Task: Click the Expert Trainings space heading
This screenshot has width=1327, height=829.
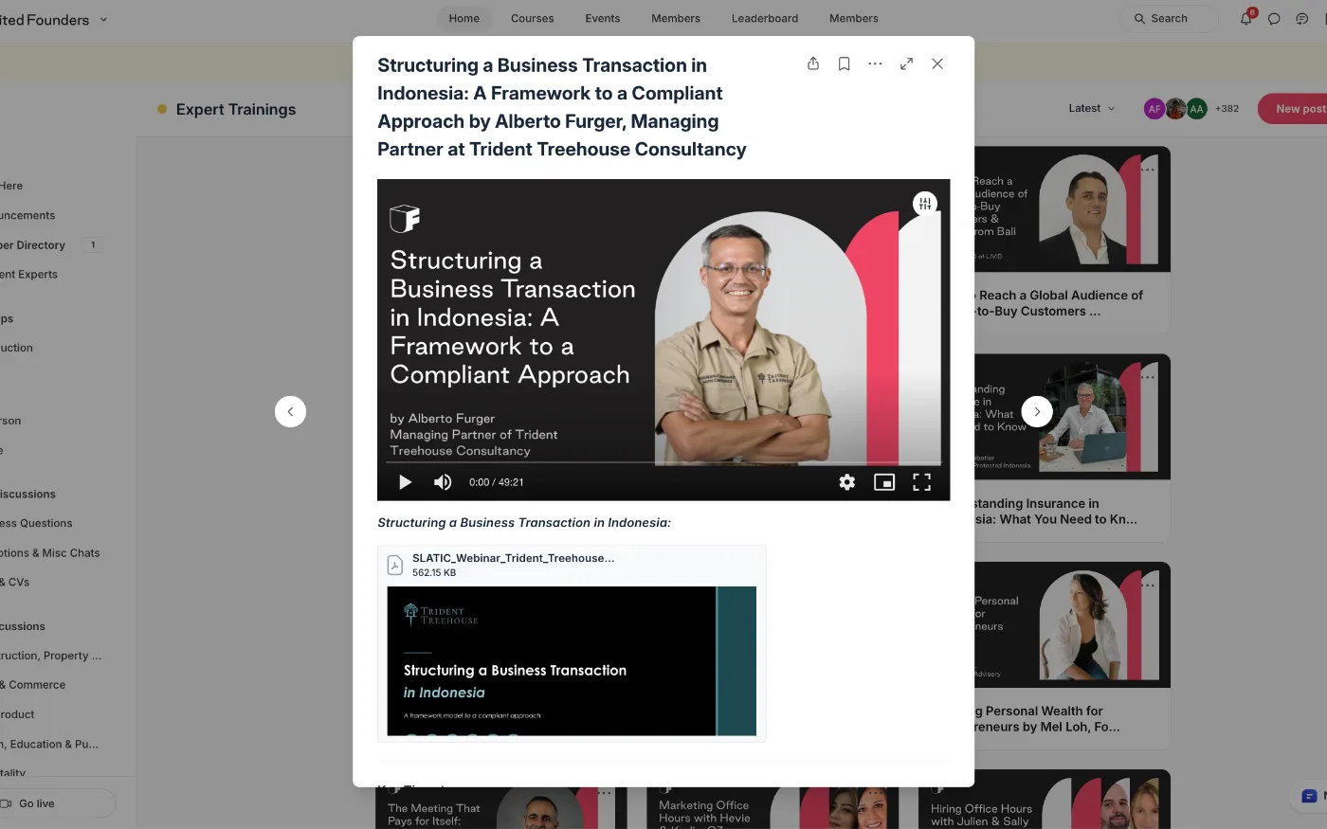Action: click(x=236, y=109)
